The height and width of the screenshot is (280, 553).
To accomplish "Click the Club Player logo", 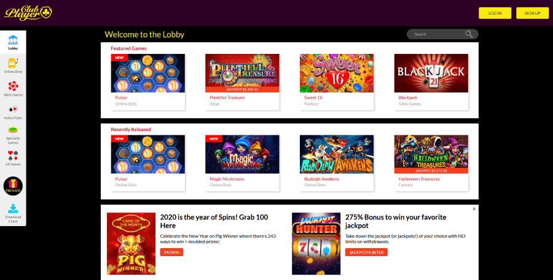I will point(28,13).
